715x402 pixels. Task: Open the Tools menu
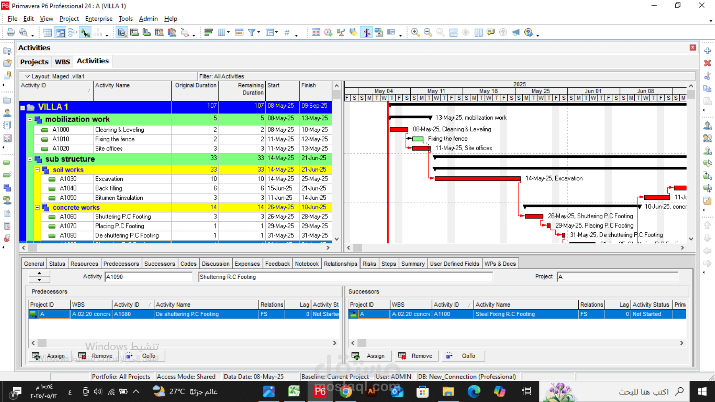[126, 19]
